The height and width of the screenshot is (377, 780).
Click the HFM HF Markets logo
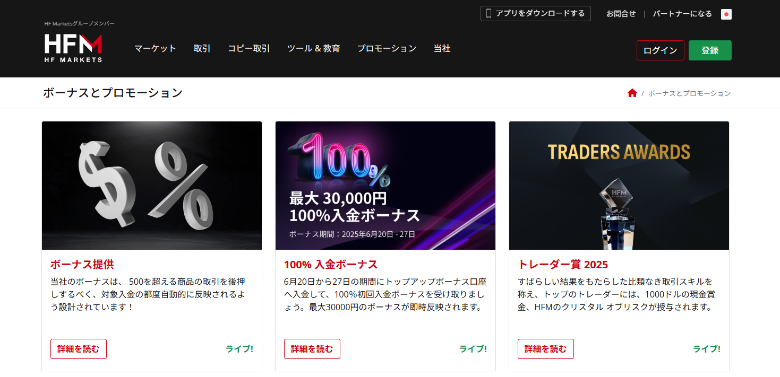coord(73,48)
